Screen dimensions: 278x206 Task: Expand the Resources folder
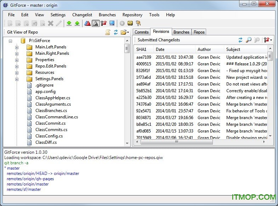pyautogui.click(x=17, y=73)
